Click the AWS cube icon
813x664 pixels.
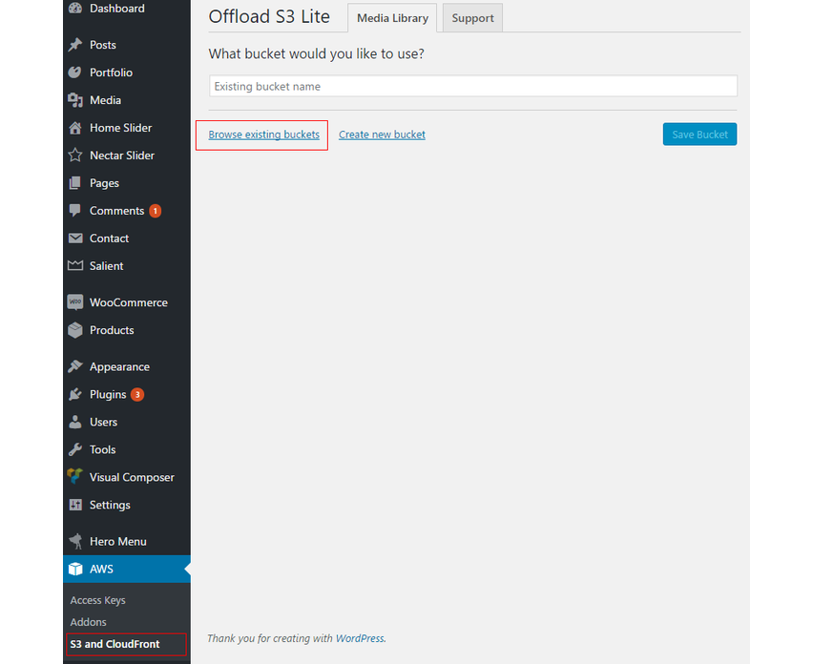pos(75,569)
